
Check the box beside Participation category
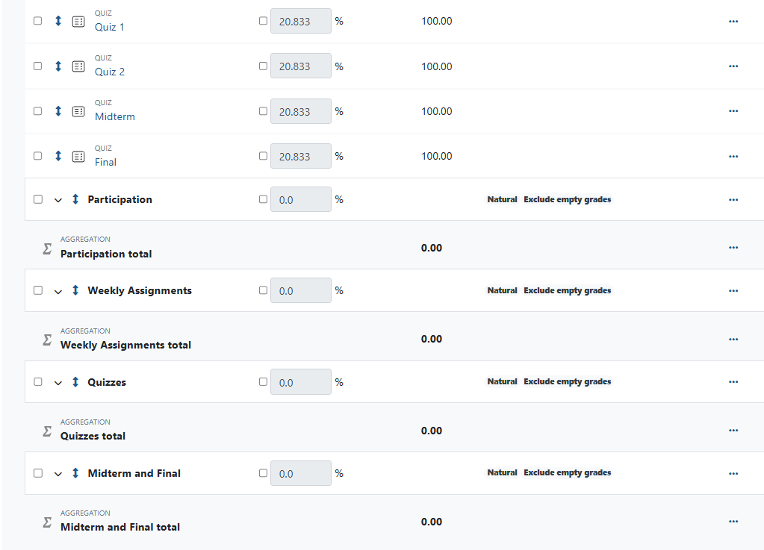point(37,199)
